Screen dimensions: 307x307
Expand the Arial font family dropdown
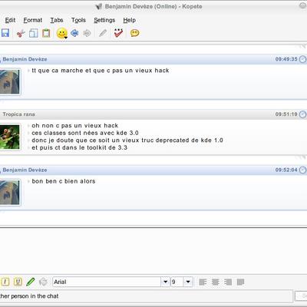point(166,282)
